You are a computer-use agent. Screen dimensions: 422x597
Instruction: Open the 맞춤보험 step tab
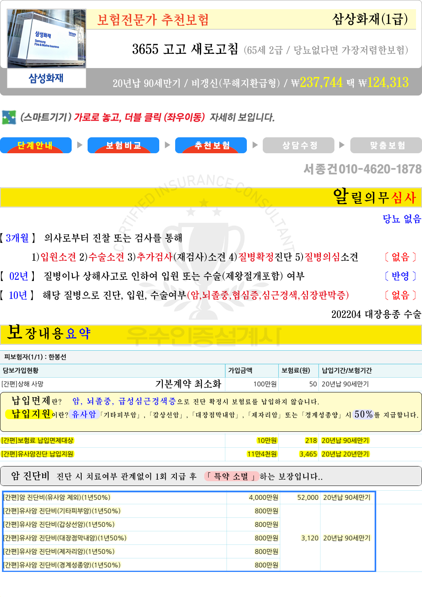click(386, 145)
